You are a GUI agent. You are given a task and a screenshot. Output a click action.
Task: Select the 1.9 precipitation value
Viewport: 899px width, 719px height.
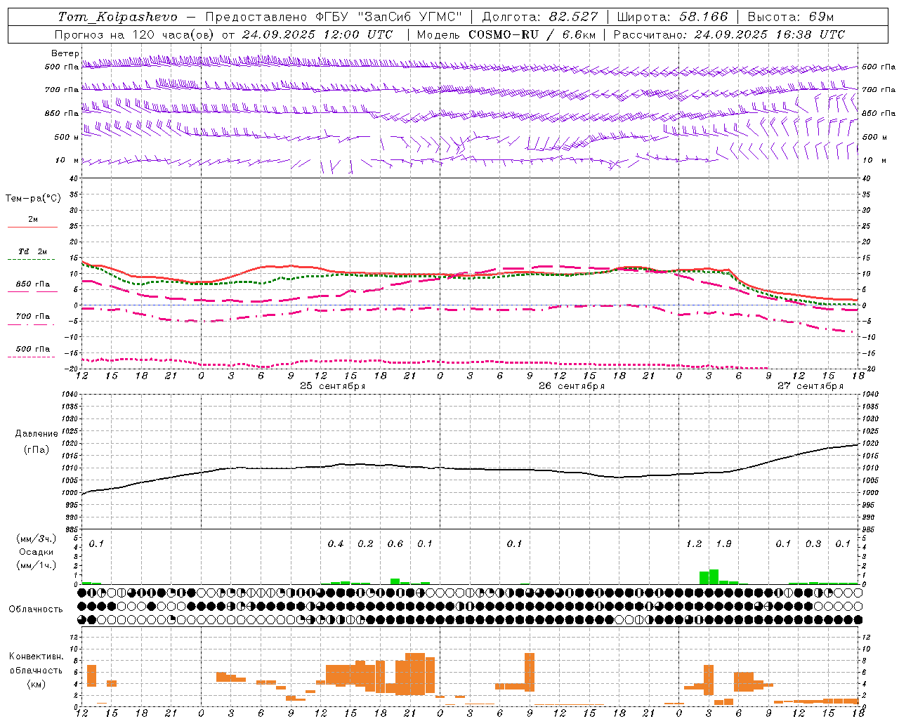click(723, 544)
